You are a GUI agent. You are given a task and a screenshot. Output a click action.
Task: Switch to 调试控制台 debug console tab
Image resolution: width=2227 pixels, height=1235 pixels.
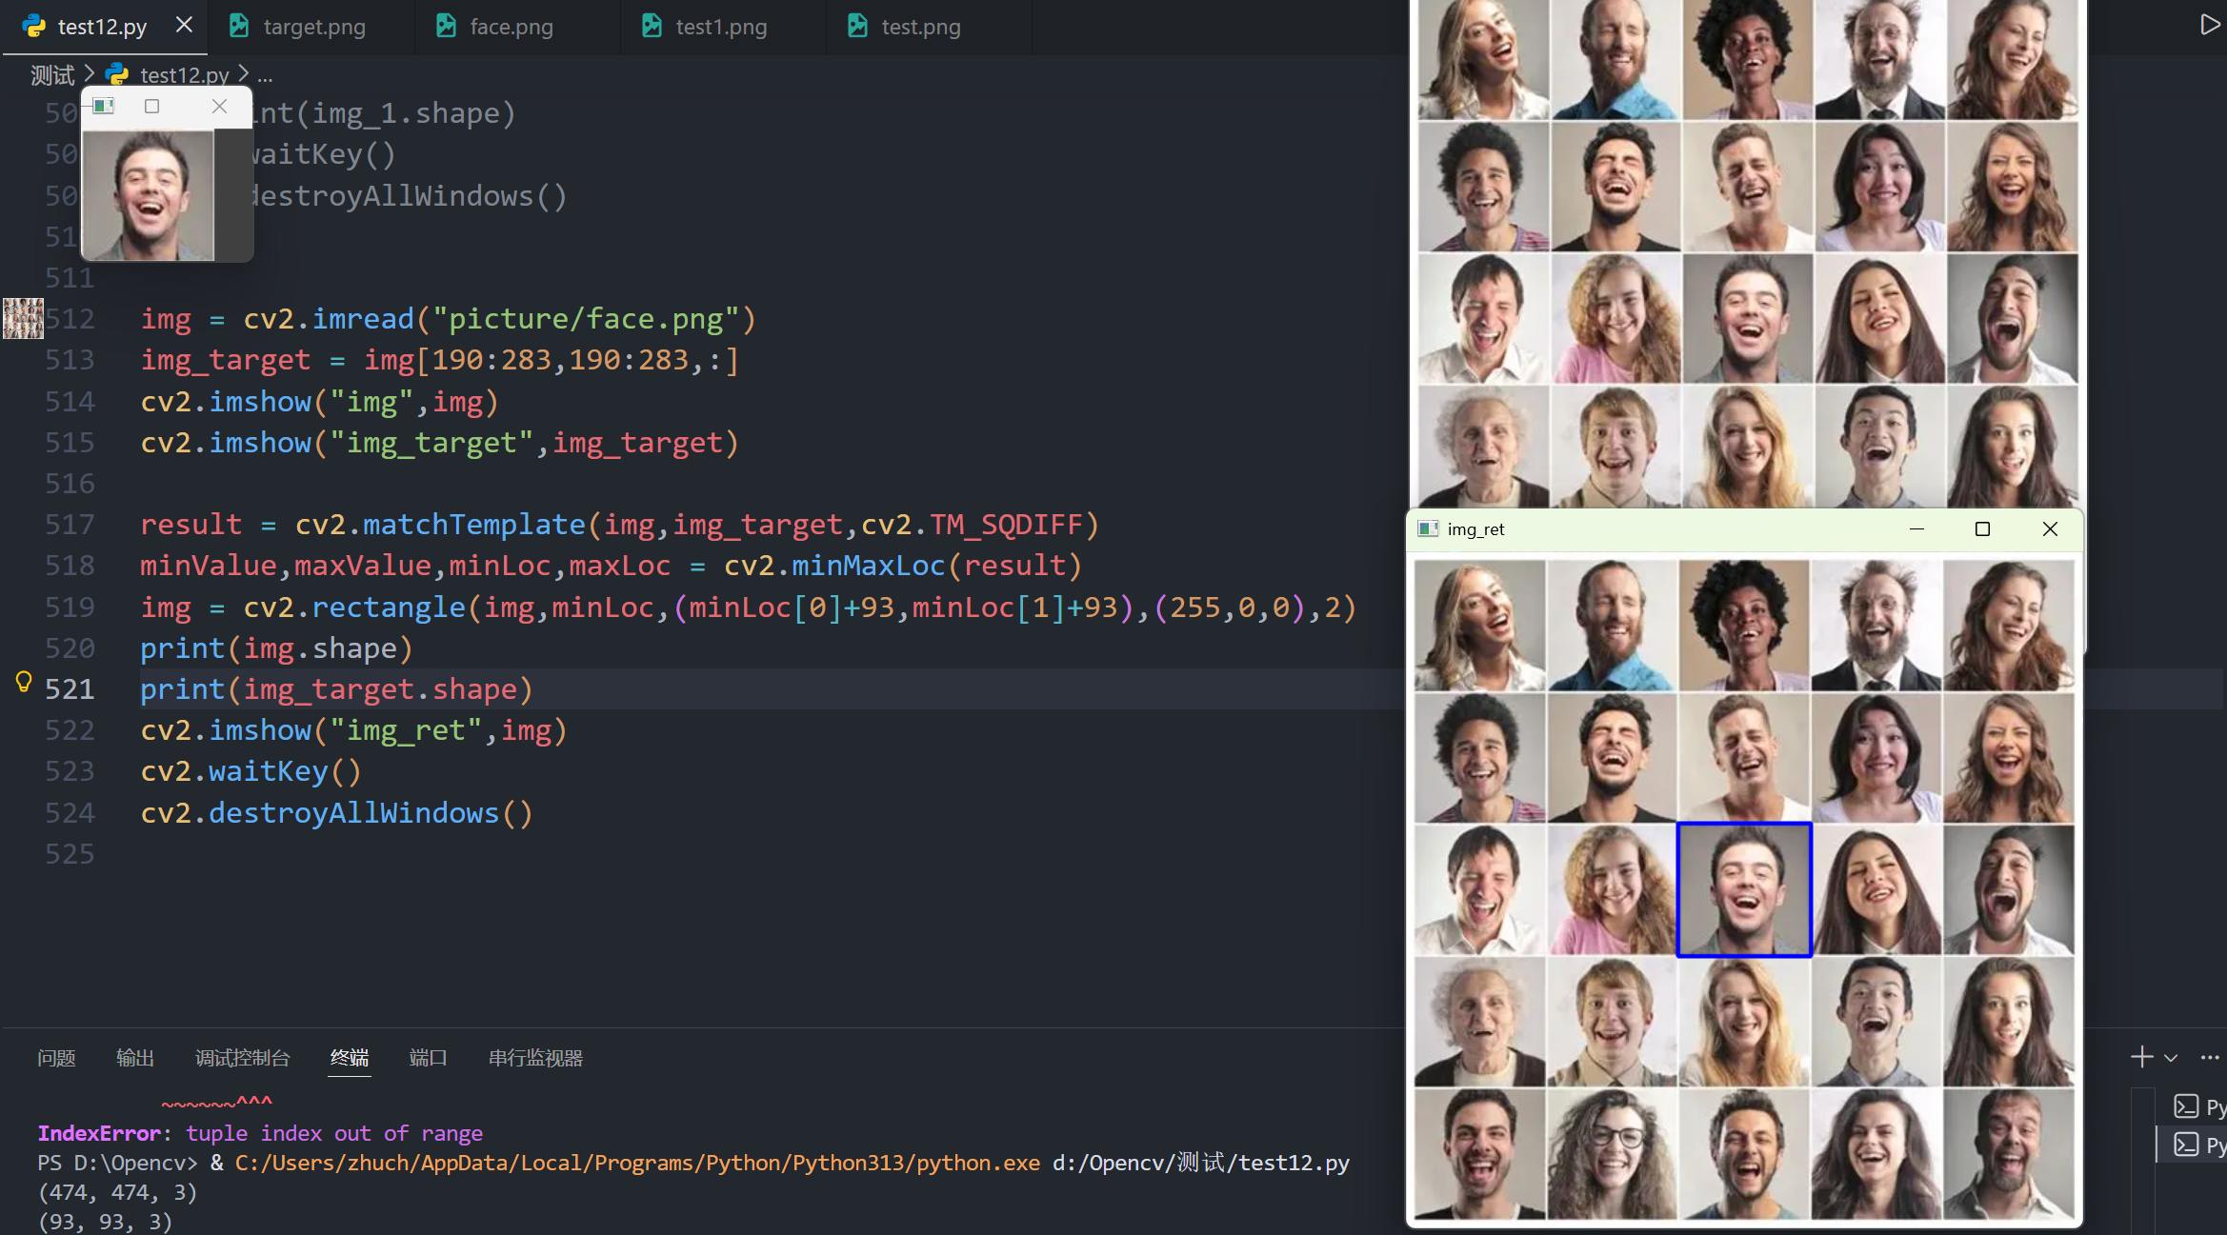(242, 1058)
